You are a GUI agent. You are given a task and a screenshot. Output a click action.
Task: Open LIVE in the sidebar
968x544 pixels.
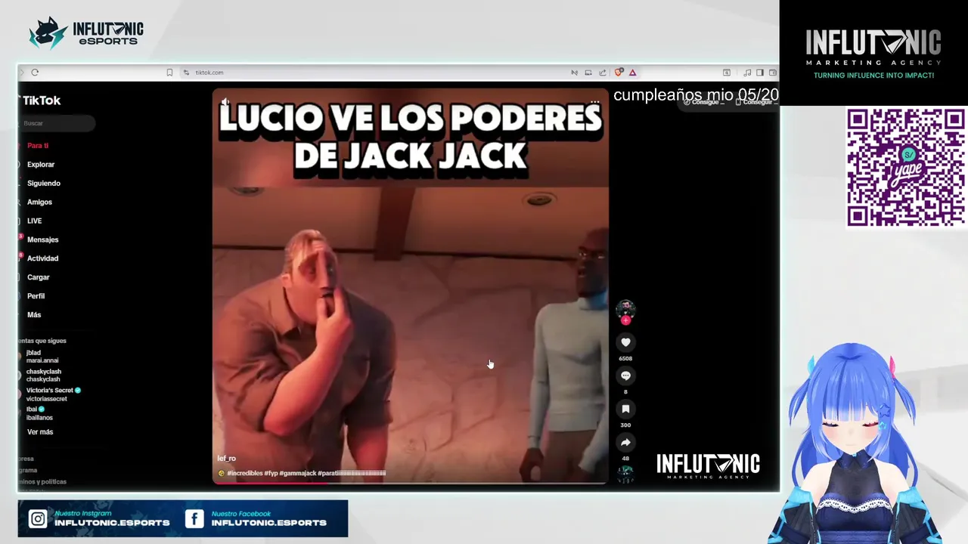pyautogui.click(x=34, y=221)
